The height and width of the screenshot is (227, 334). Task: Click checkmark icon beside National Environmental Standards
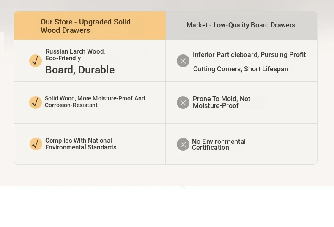point(36,144)
